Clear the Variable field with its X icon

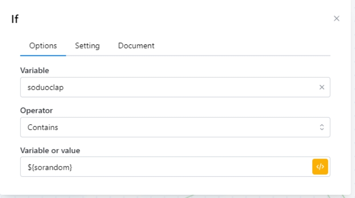[322, 87]
